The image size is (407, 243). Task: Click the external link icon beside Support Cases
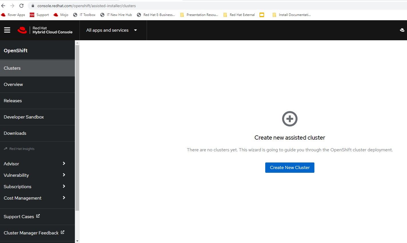(x=38, y=216)
